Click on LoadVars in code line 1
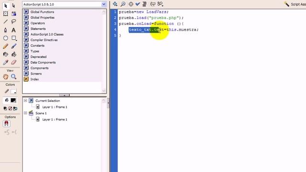This screenshot has width=306, height=172. tap(156, 12)
